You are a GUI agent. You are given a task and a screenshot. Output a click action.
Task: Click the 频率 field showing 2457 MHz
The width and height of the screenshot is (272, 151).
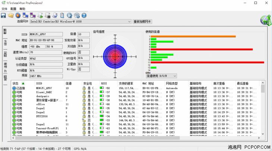click(46, 76)
